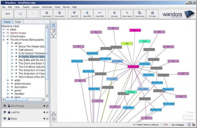Click the Import TM icon
Screen dimensions: 197x128
pyautogui.click(x=74, y=14)
